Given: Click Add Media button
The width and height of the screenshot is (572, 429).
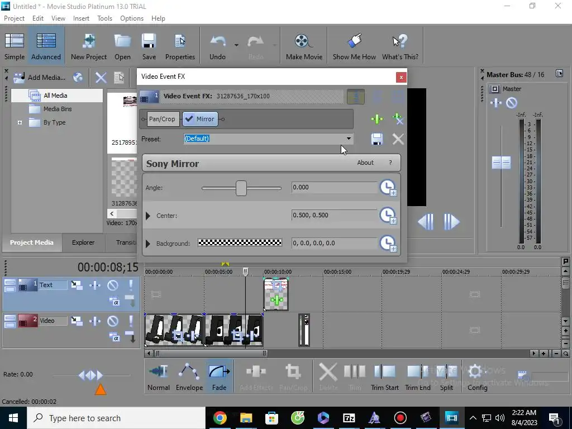Looking at the screenshot, I should (40, 77).
